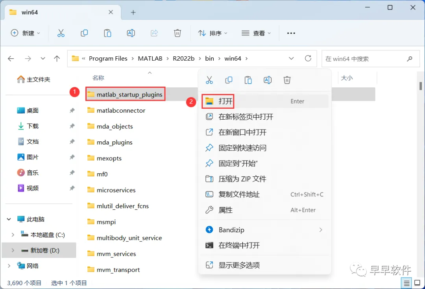
Task: Click 打开 in the context menu
Action: pyautogui.click(x=265, y=101)
